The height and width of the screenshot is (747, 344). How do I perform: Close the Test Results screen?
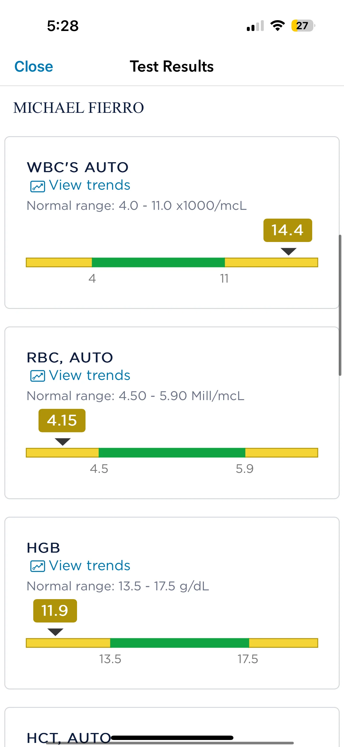coord(34,66)
